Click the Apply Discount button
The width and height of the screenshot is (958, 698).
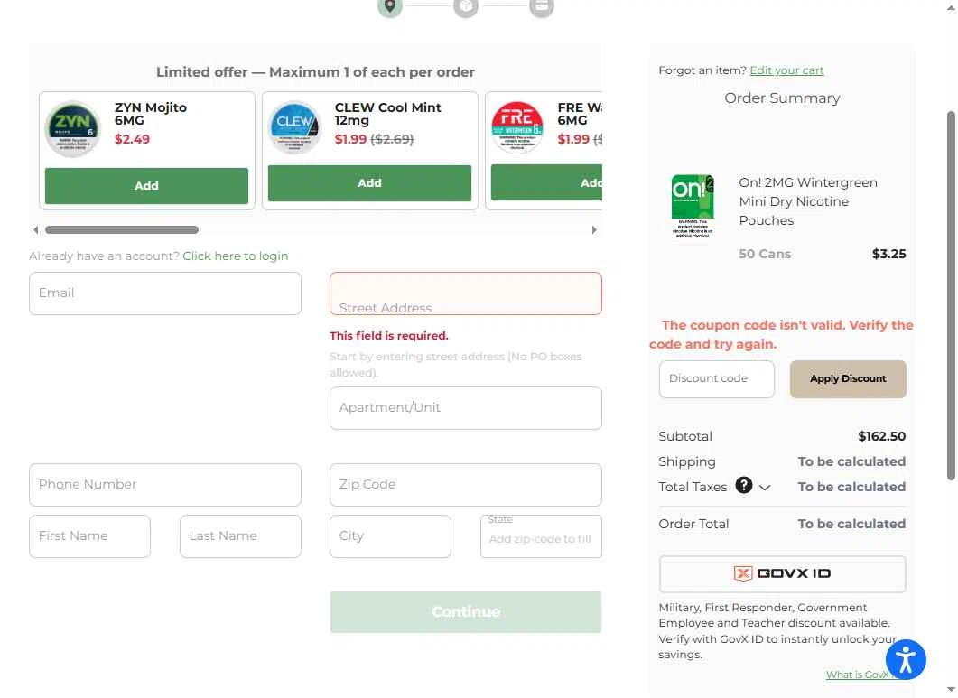[x=848, y=379]
